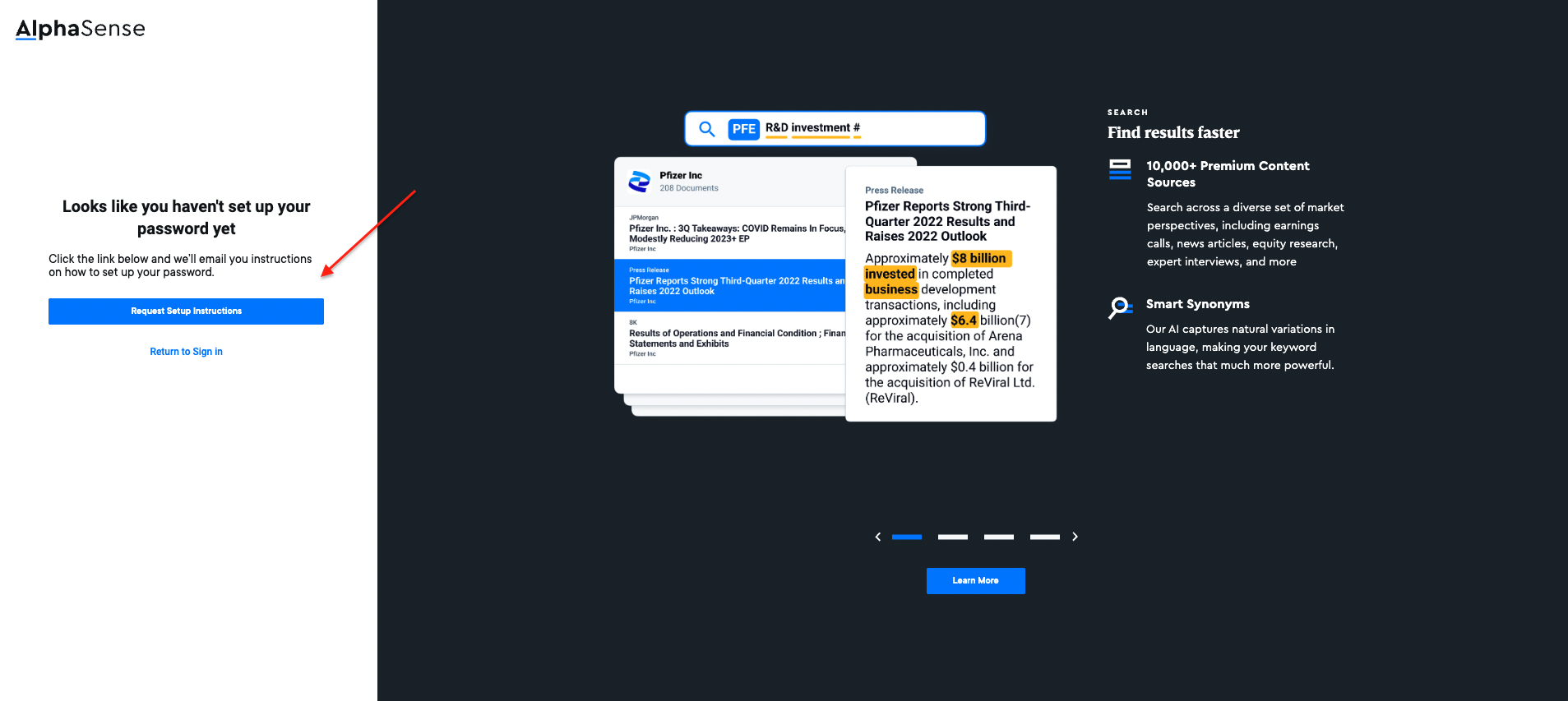Advance to next carousel slide arrow
This screenshot has width=1568, height=701.
1075,537
